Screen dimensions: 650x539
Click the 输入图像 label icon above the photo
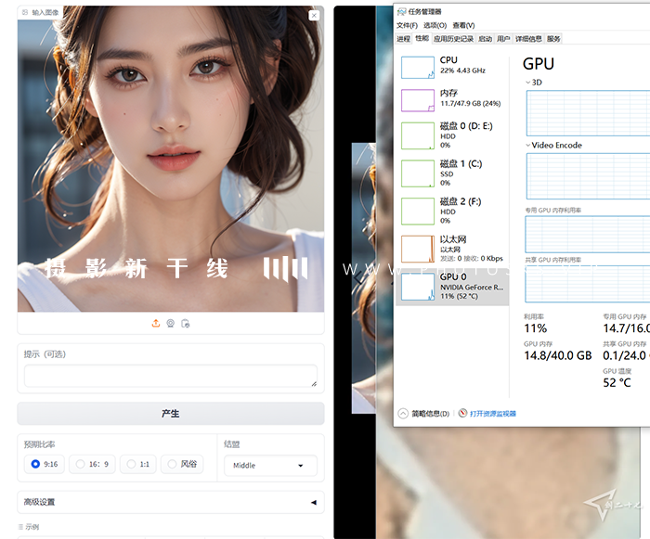25,12
